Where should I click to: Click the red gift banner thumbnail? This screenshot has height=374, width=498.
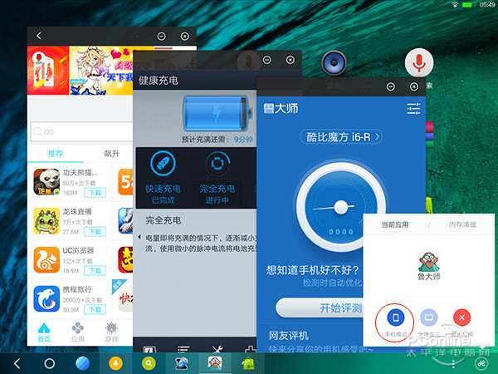[x=48, y=71]
